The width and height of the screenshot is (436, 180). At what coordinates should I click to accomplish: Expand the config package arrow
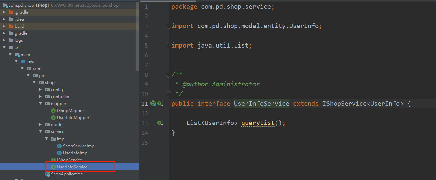pyautogui.click(x=40, y=89)
